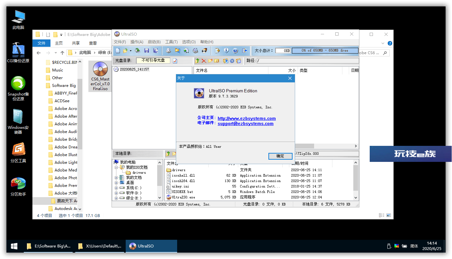The image size is (452, 259).
Task: Click the Burn CD/DVD image icon
Action: point(204,50)
